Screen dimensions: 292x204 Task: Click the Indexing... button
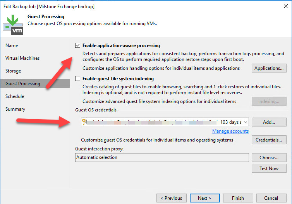[x=269, y=101]
